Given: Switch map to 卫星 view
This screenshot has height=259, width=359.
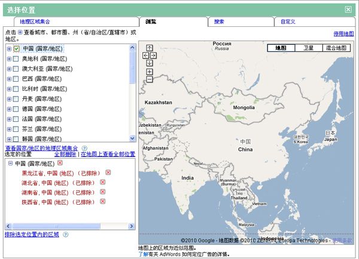Looking at the screenshot, I should 308,48.
